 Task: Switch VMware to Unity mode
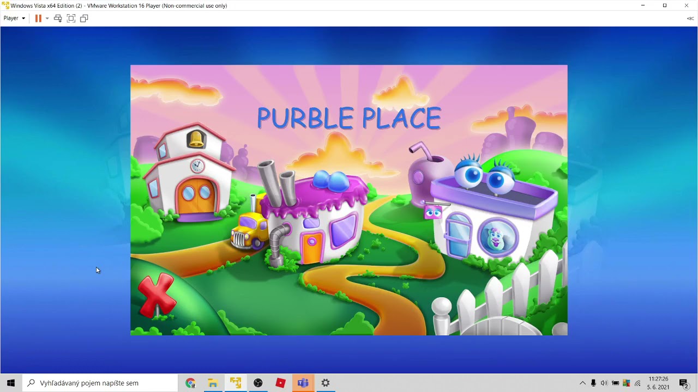(84, 18)
